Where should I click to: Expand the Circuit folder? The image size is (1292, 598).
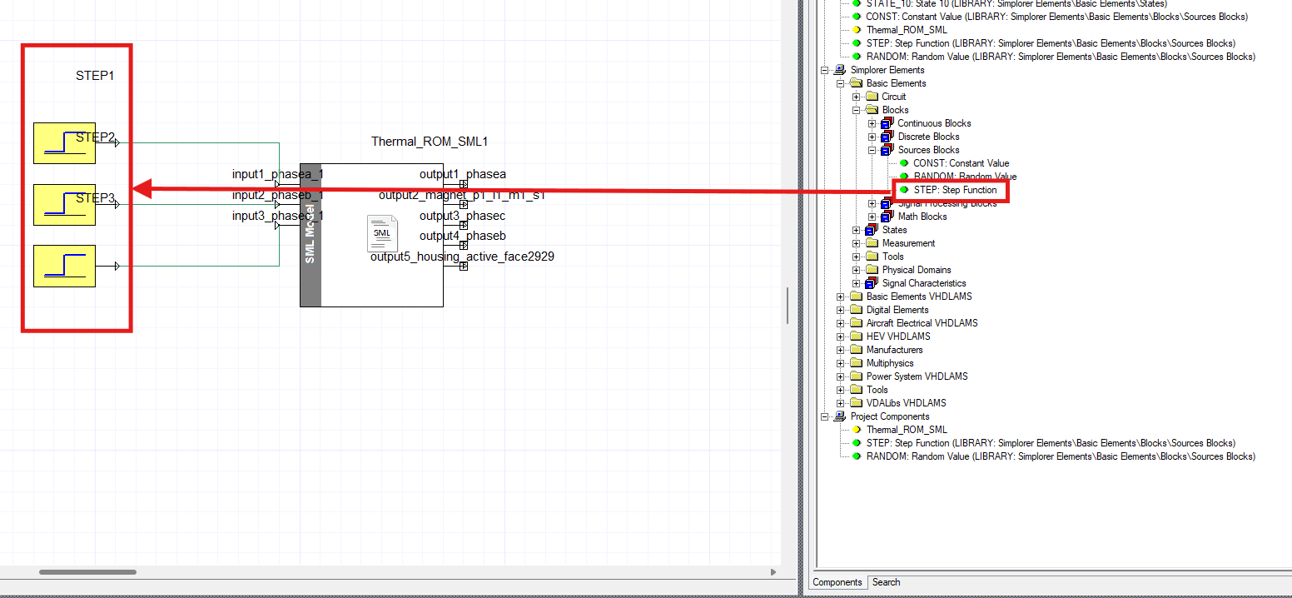pyautogui.click(x=857, y=97)
